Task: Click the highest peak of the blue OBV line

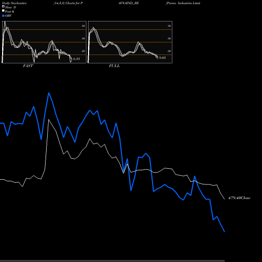Action: click(49, 93)
